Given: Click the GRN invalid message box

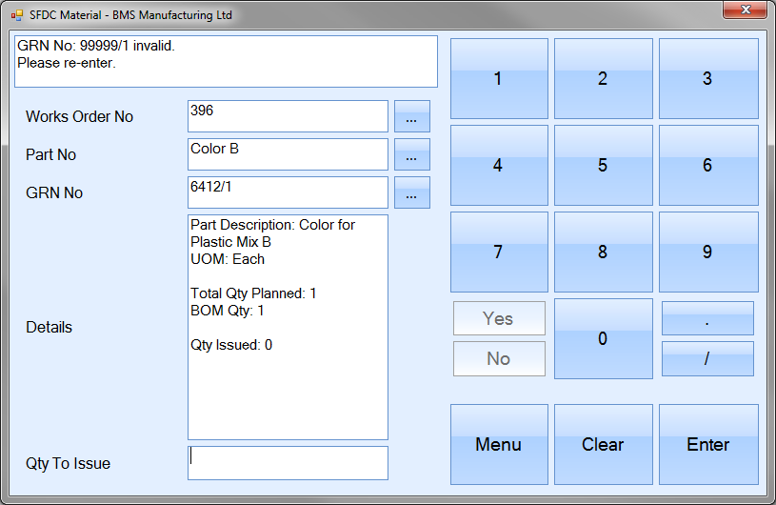Looking at the screenshot, I should click(x=227, y=61).
